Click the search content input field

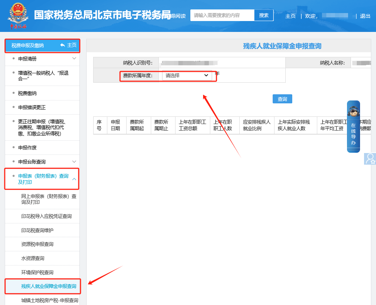[222, 15]
